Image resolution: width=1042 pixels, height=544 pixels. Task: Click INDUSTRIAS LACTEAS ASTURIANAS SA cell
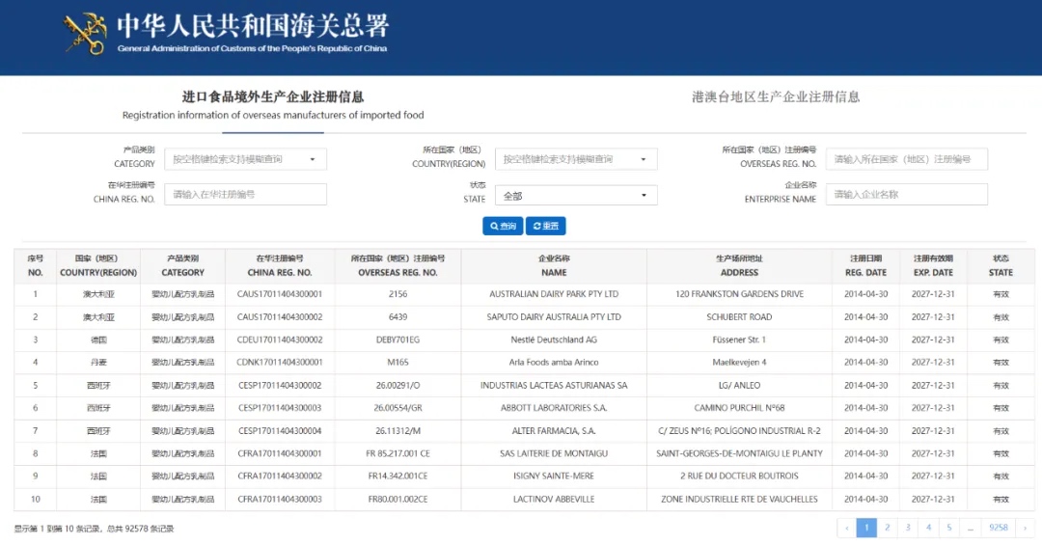(554, 385)
